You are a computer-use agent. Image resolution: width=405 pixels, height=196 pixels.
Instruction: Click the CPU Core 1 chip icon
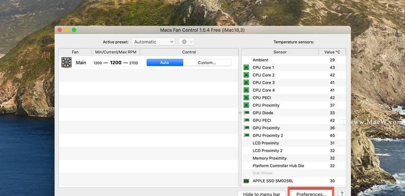(x=246, y=68)
